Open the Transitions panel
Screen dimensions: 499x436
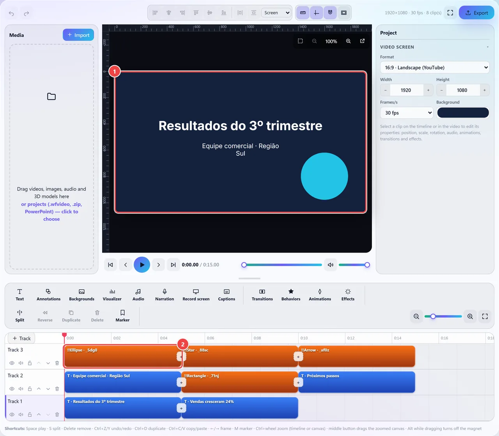pos(262,295)
